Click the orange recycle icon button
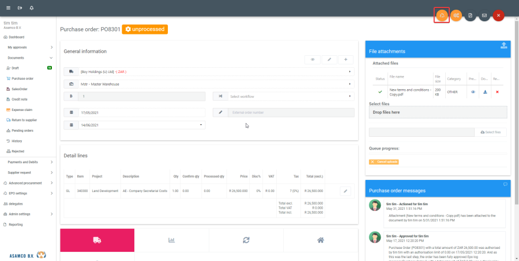Viewport: 519px width, 261px height. pyautogui.click(x=441, y=16)
